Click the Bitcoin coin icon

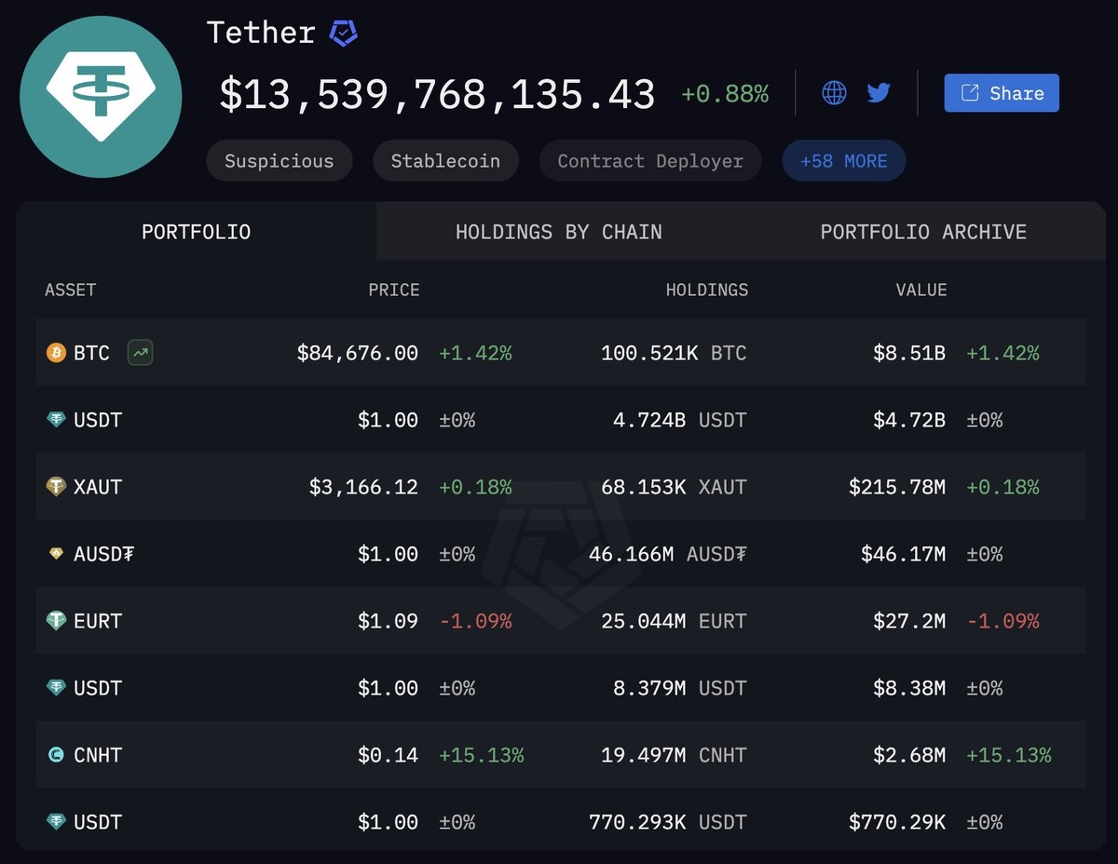[x=56, y=353]
